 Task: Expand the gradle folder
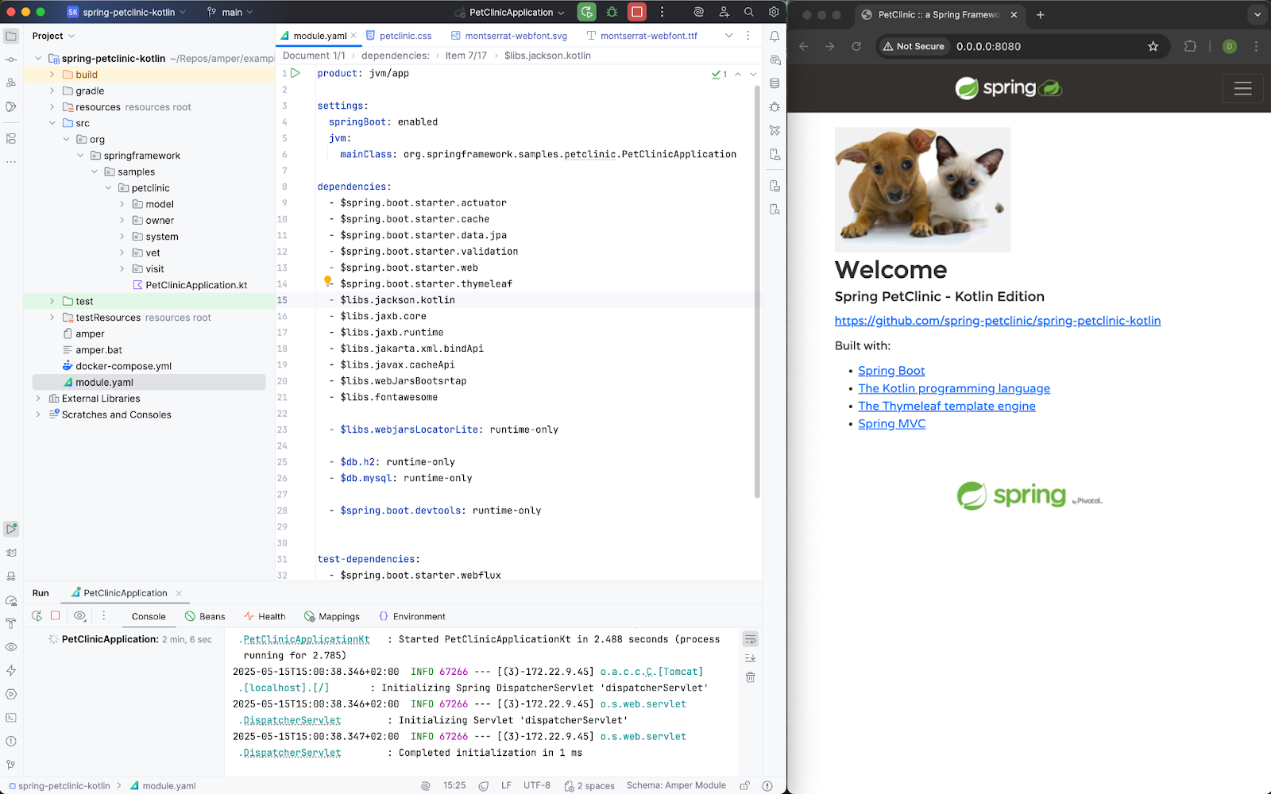click(x=52, y=91)
